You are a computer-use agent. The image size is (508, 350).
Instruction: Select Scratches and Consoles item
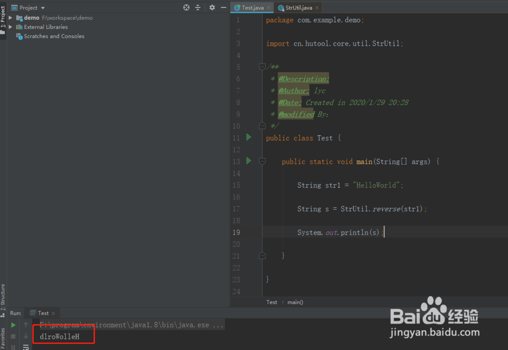pos(54,36)
